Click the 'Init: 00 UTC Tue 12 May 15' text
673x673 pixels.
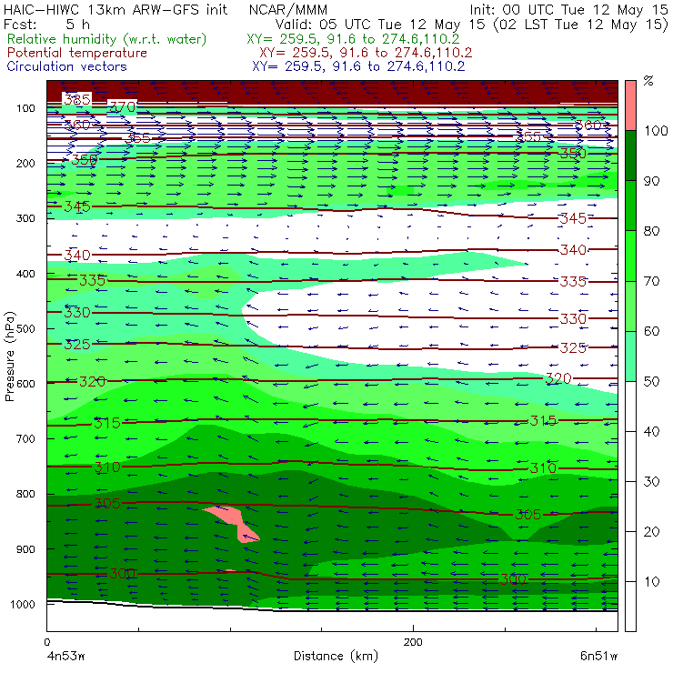(568, 9)
